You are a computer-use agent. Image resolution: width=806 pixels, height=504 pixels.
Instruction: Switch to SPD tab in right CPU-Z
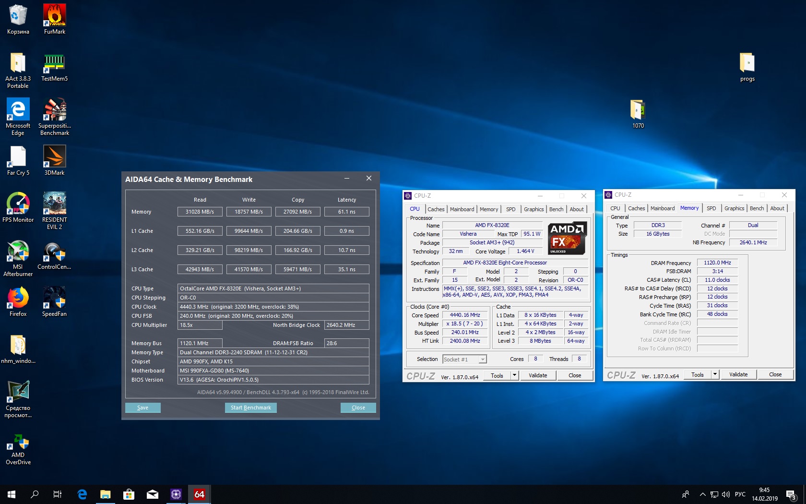(711, 208)
